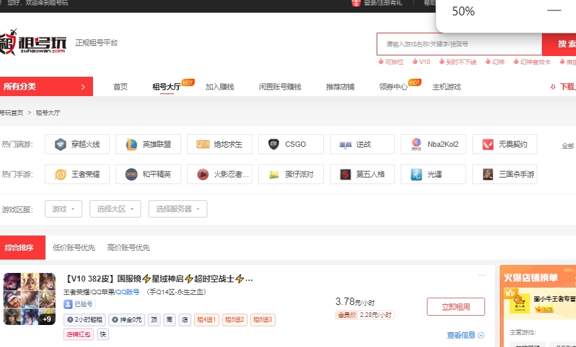Open the 主机游戏 nav item
Viewport: 576px width, 347px height.
point(447,87)
